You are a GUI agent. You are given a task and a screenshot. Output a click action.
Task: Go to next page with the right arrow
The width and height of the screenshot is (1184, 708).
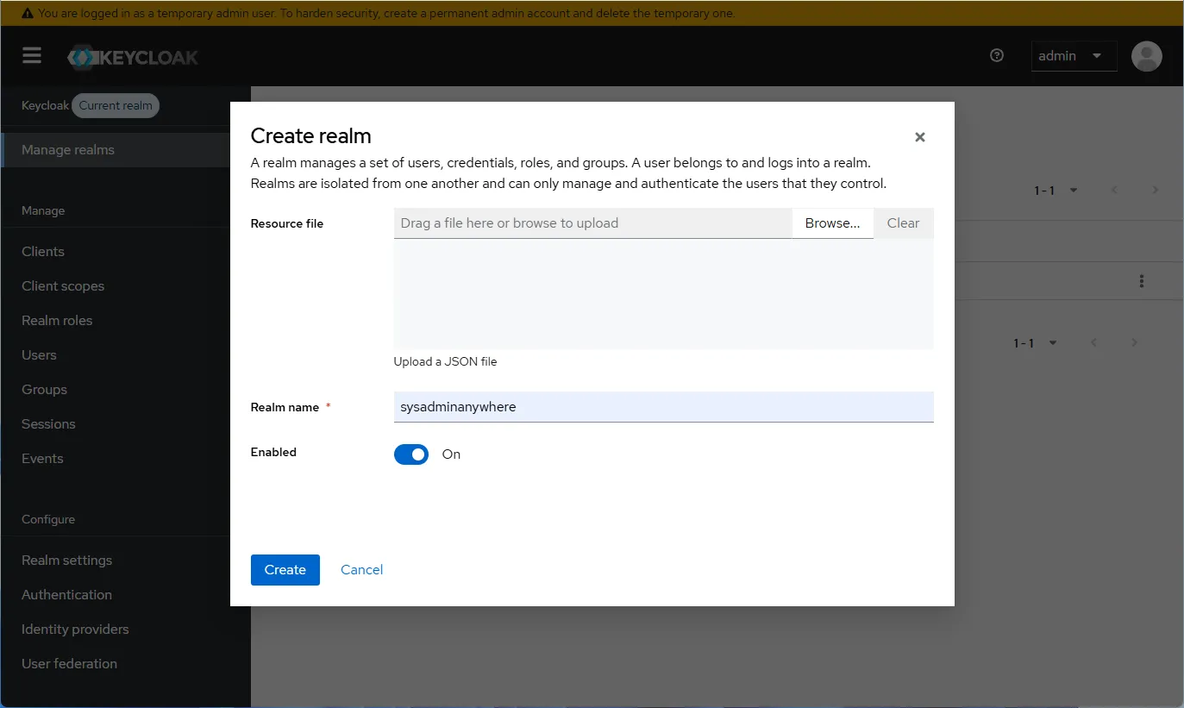pyautogui.click(x=1156, y=190)
